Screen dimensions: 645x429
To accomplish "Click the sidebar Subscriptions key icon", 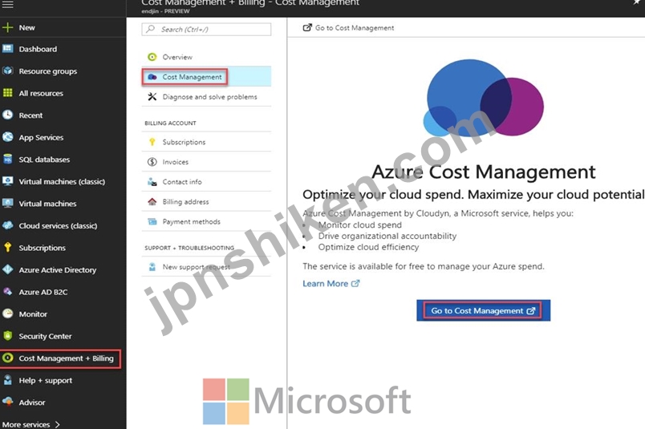I will [x=7, y=247].
